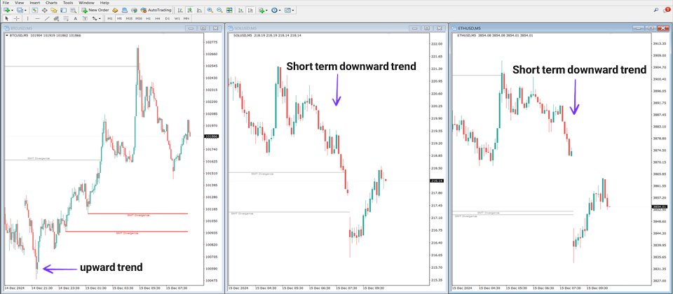
Task: Expand one-click trading triangle on BTCUSD chart
Action: pyautogui.click(x=6, y=35)
